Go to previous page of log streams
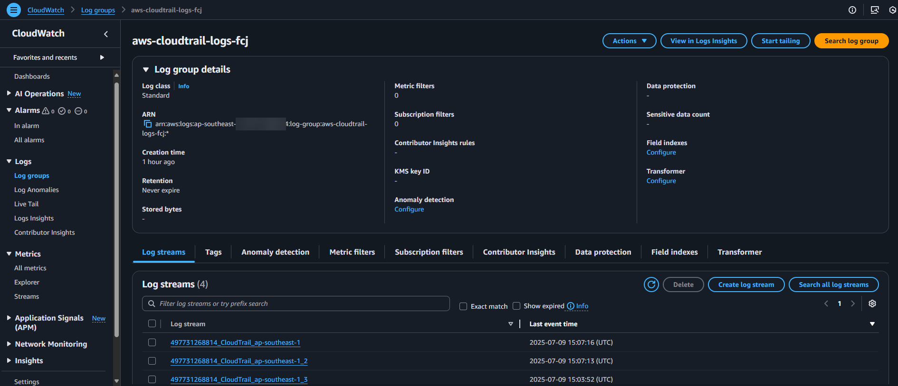The image size is (898, 386). coord(826,303)
